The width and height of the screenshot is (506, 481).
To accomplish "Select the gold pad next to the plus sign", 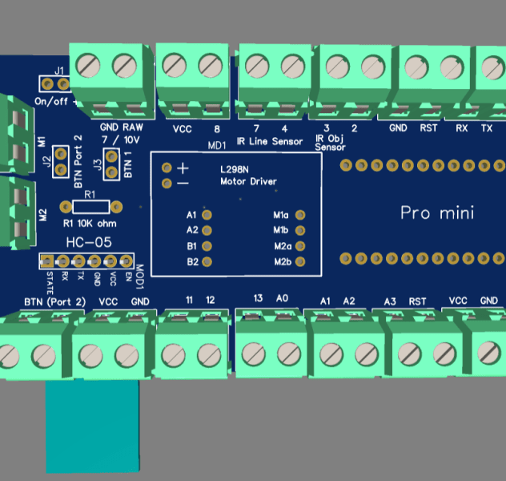I will coord(167,168).
